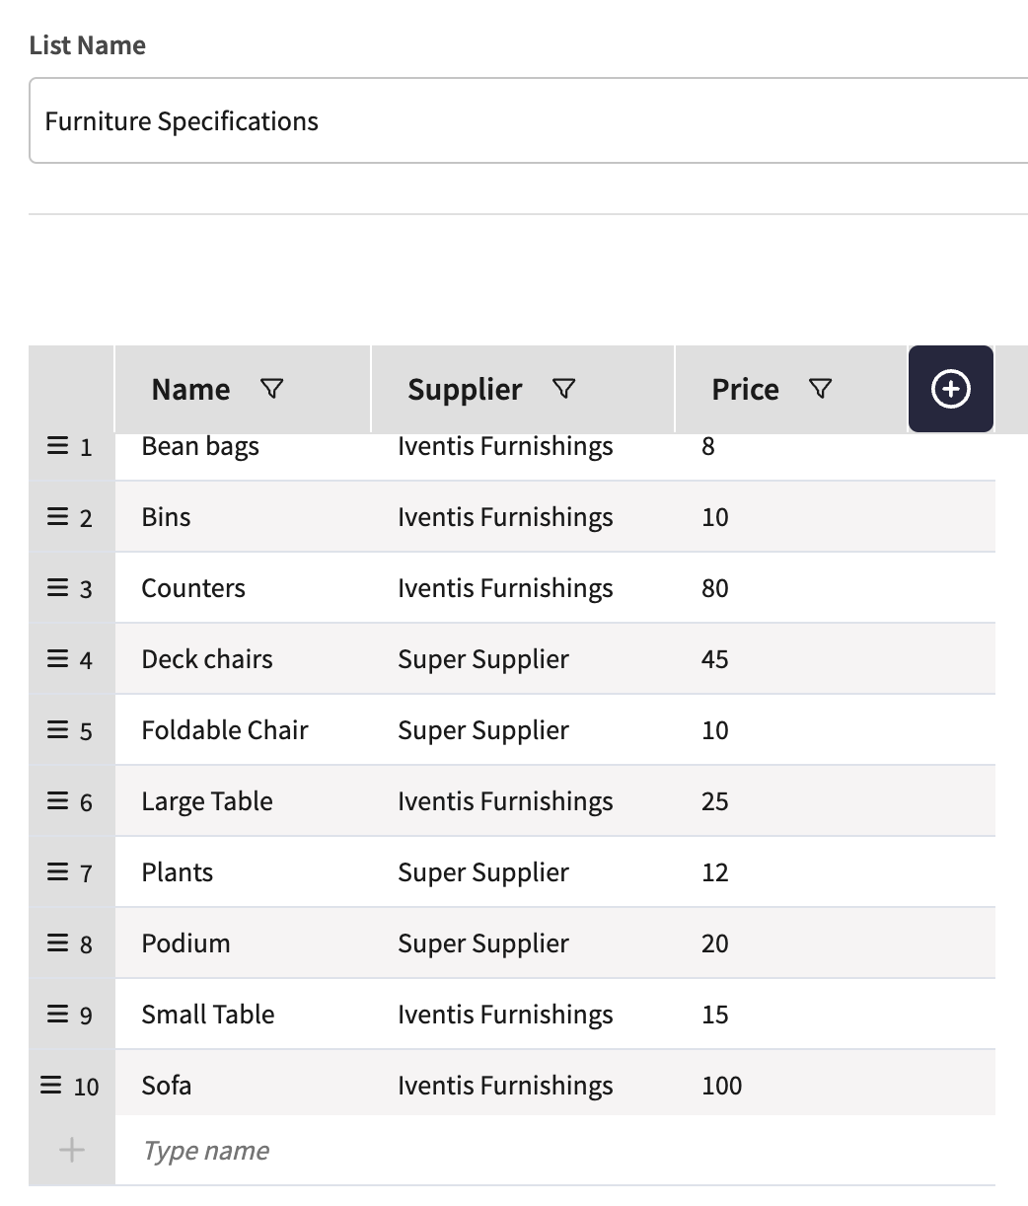The height and width of the screenshot is (1206, 1028).
Task: Click the plus icon on the empty row
Action: click(70, 1149)
